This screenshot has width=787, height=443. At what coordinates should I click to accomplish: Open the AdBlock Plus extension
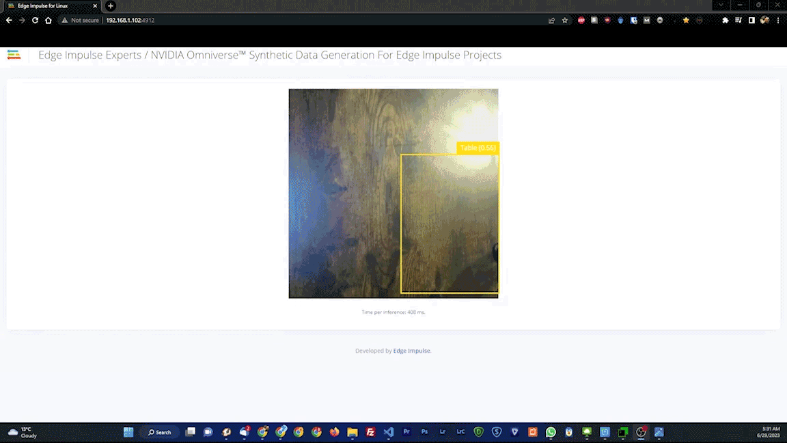581,21
